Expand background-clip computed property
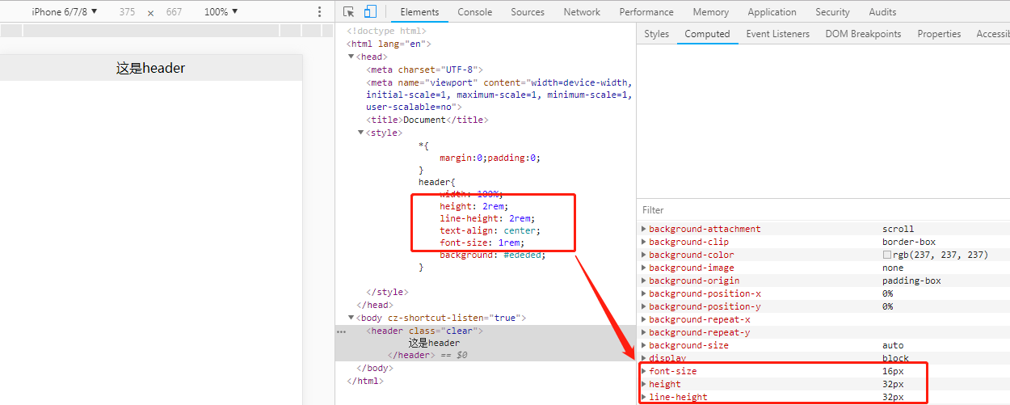1010x405 pixels. 644,242
